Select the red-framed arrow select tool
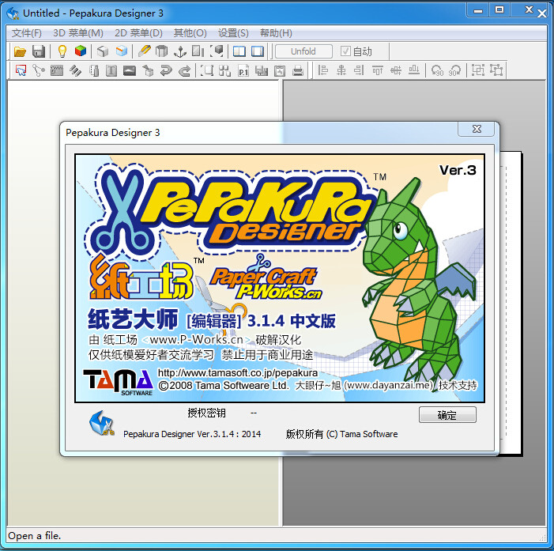This screenshot has height=551, width=554. [x=21, y=70]
